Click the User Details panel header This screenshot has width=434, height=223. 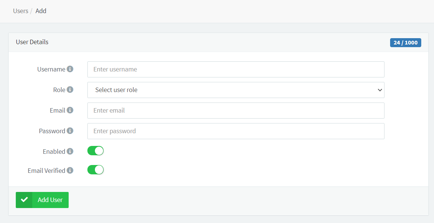click(x=32, y=42)
